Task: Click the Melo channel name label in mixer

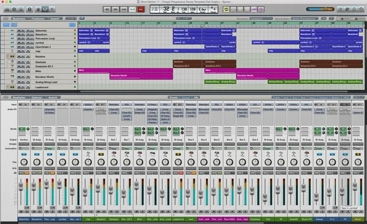Action: (x=139, y=219)
